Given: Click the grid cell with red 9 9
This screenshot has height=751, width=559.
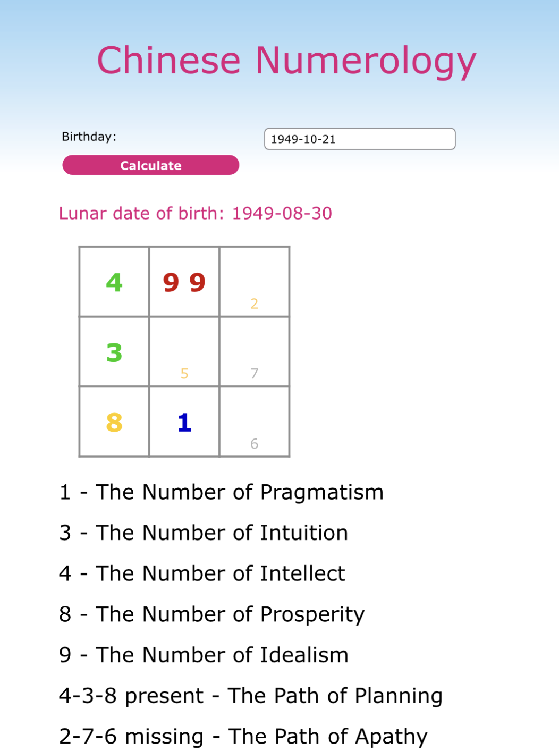Looking at the screenshot, I should click(184, 282).
